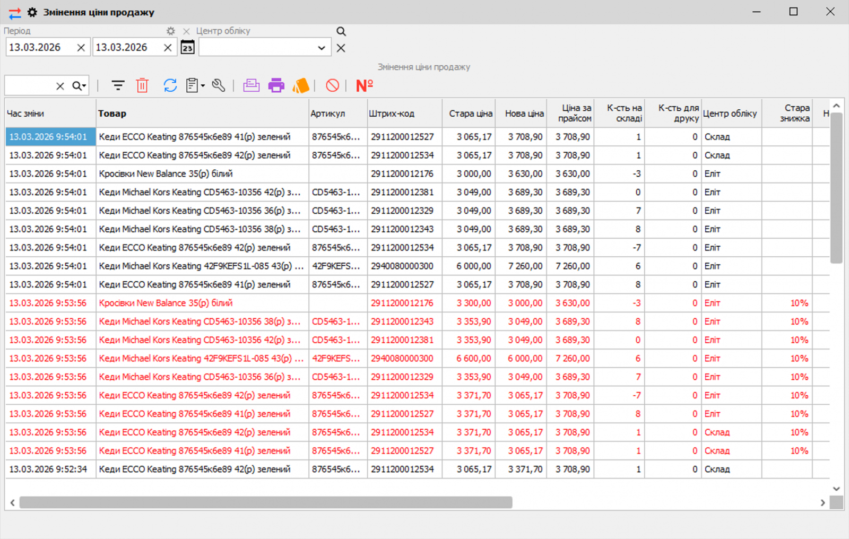Click the toolbar search input field

point(29,86)
